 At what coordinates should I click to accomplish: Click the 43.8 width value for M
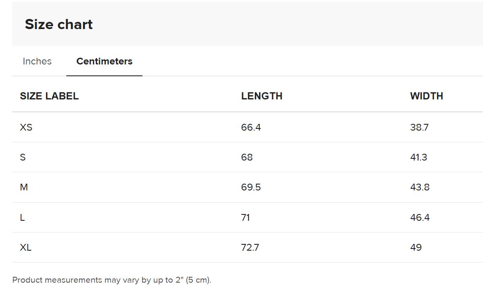pyautogui.click(x=420, y=187)
